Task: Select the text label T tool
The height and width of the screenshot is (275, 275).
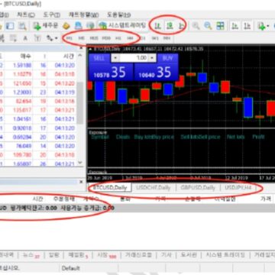Action: [37, 38]
